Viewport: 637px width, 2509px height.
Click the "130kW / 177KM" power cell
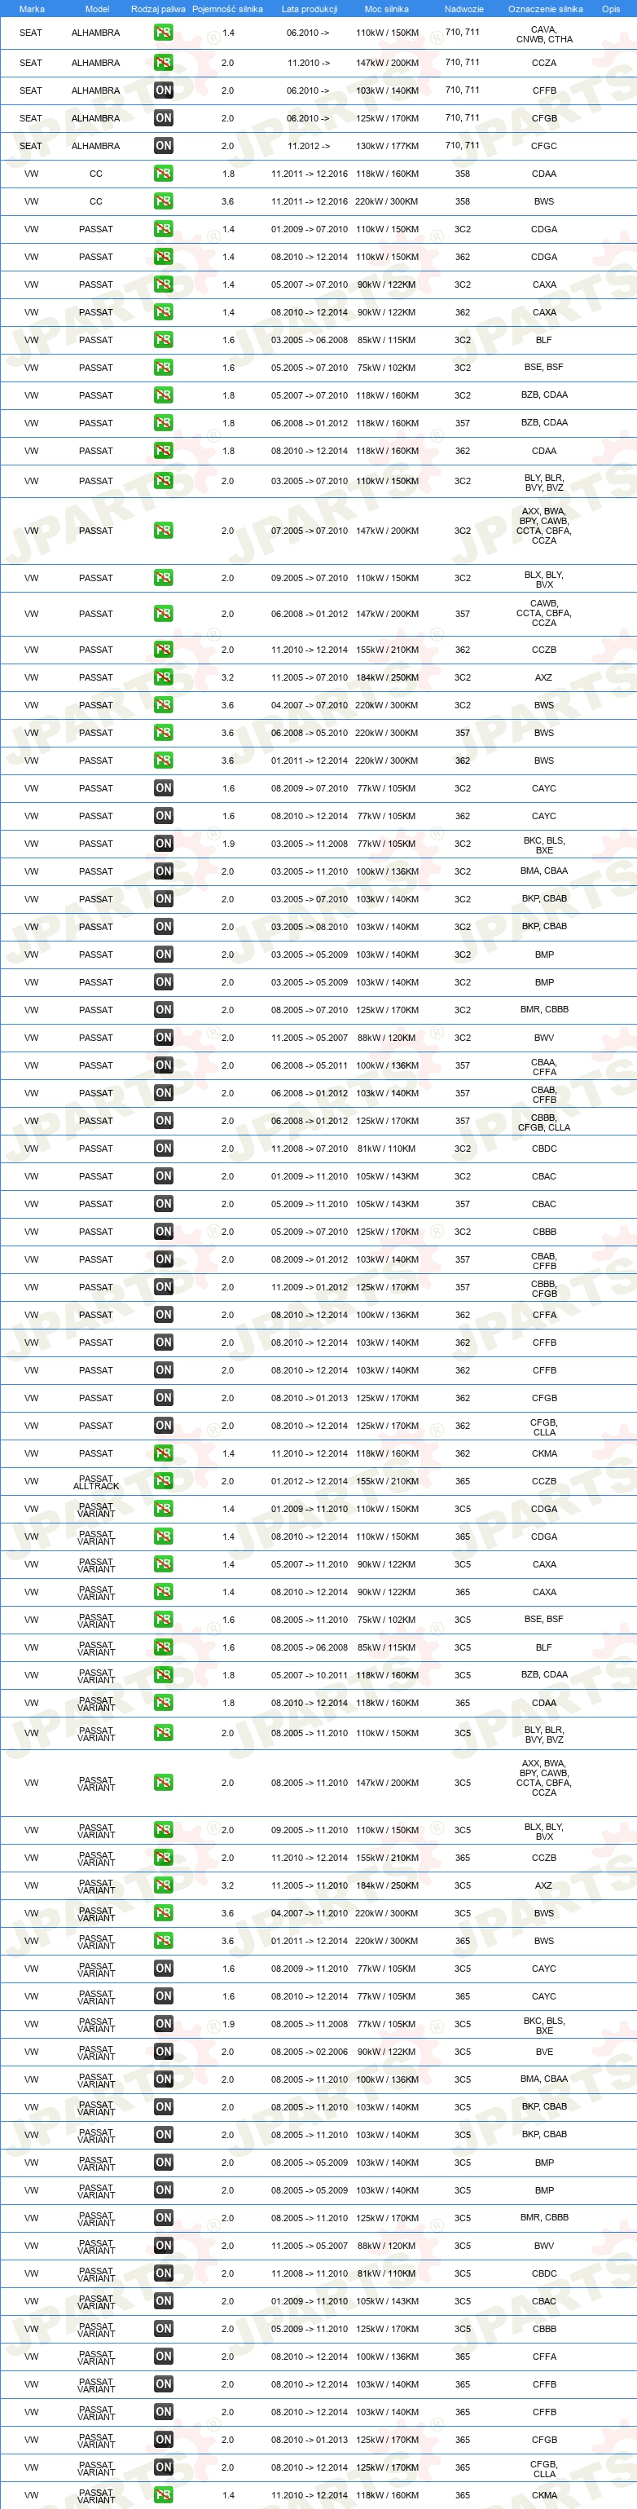[x=387, y=146]
